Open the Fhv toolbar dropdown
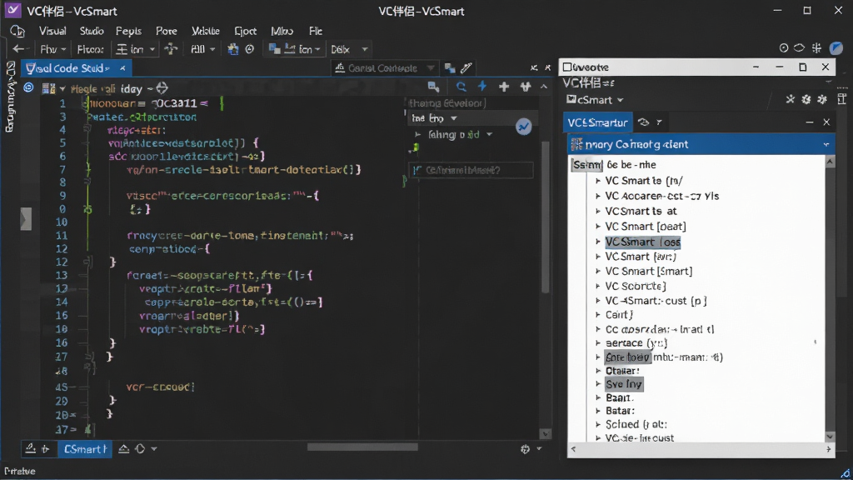This screenshot has width=853, height=480. click(52, 49)
